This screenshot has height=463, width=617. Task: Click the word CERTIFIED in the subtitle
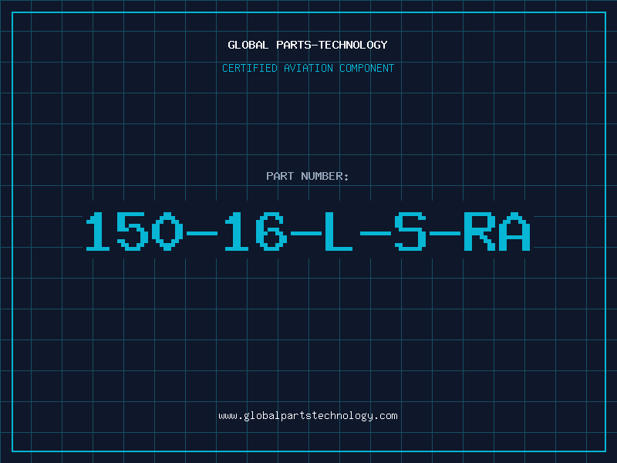click(250, 68)
